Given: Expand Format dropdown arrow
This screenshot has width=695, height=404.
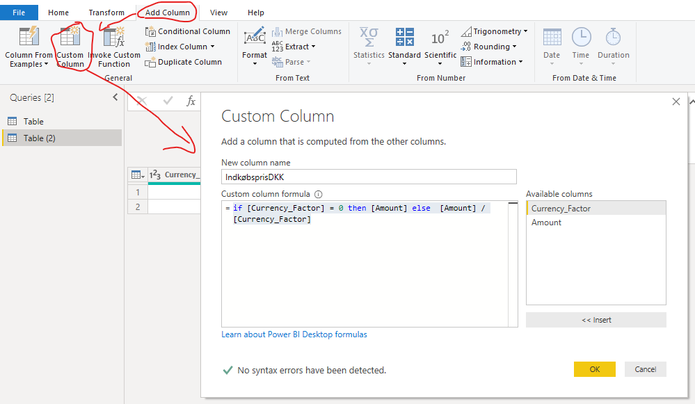Looking at the screenshot, I should (255, 64).
